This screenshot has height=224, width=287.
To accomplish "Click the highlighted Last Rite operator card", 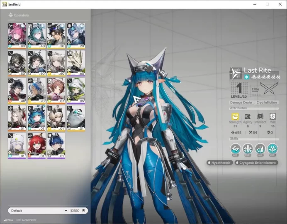I will 36,118.
